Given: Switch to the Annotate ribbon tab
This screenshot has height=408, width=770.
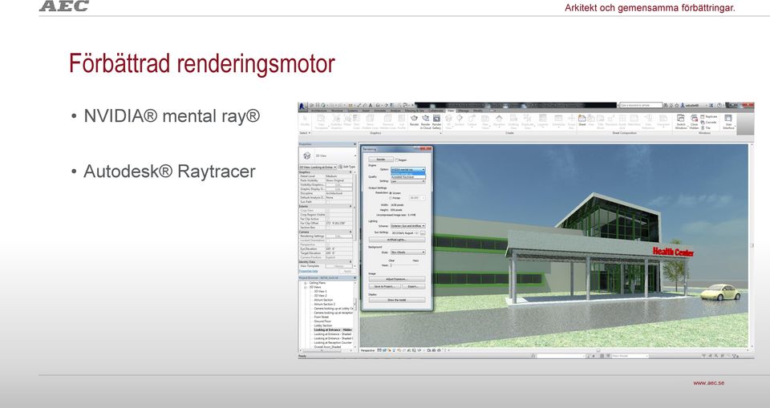Looking at the screenshot, I should pos(380,111).
